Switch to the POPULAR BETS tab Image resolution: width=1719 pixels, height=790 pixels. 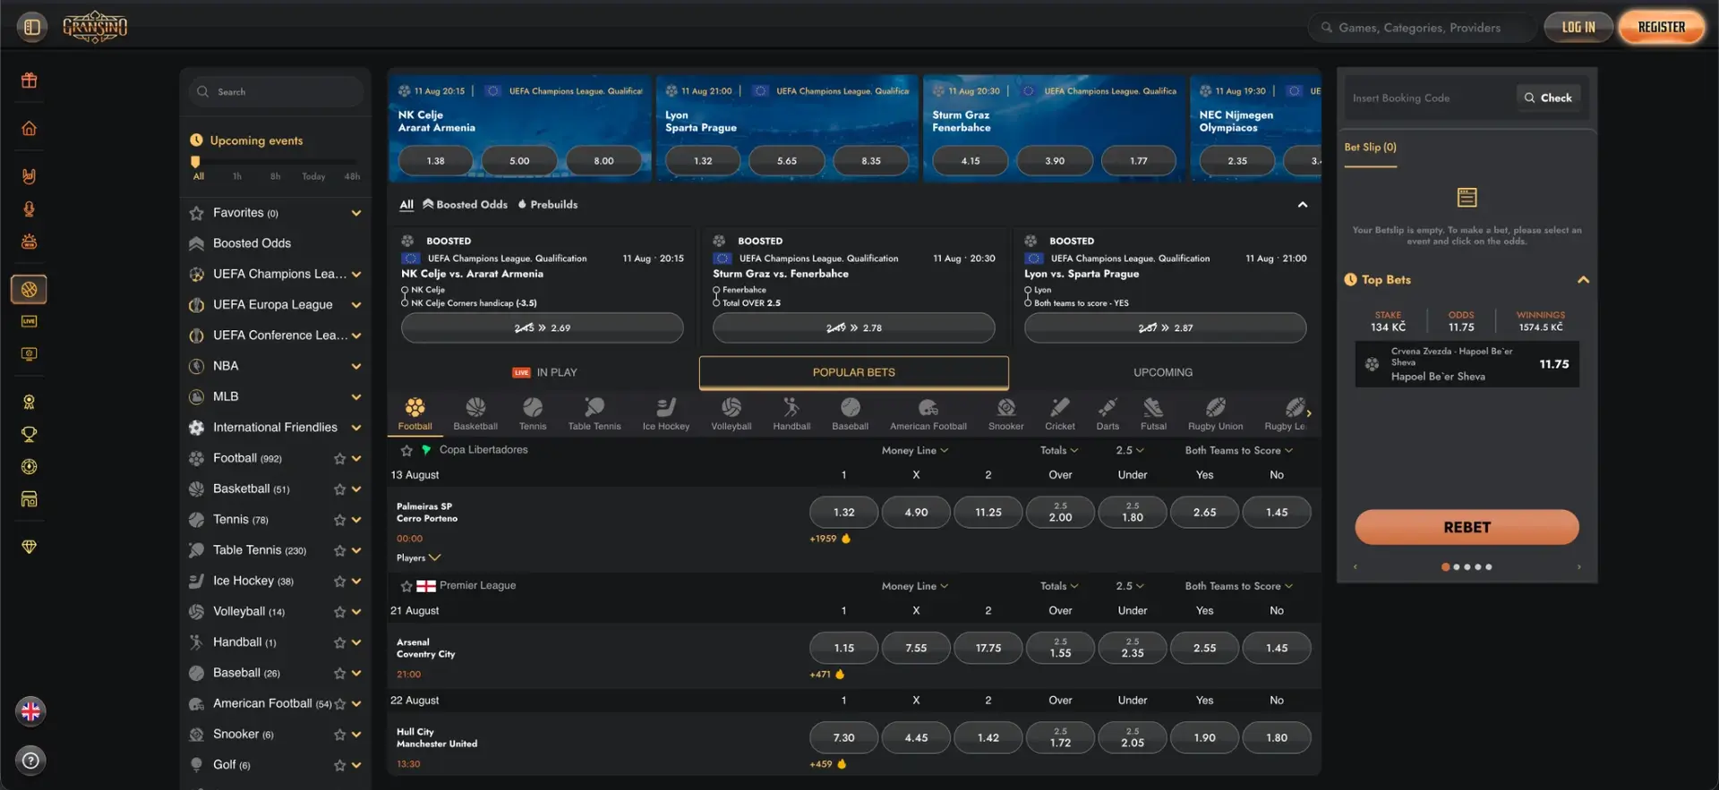854,372
